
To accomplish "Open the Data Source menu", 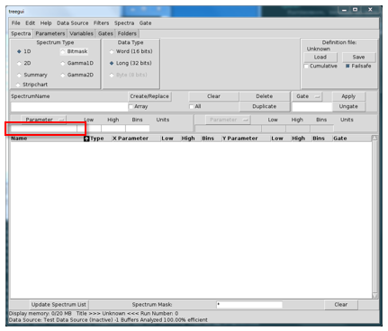I will click(x=73, y=23).
